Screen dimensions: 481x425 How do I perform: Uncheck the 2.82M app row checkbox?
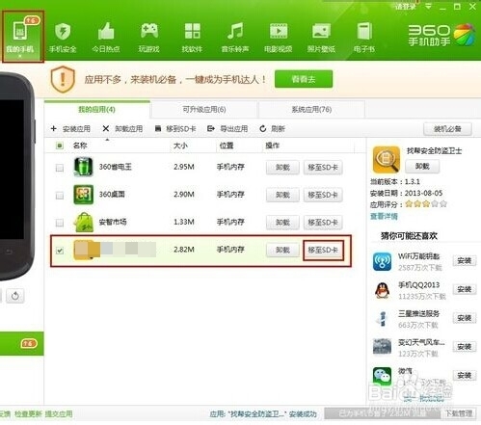click(60, 251)
